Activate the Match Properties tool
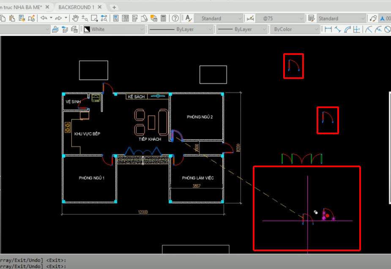Screen dimensions: 391x269 [x=21, y=18]
